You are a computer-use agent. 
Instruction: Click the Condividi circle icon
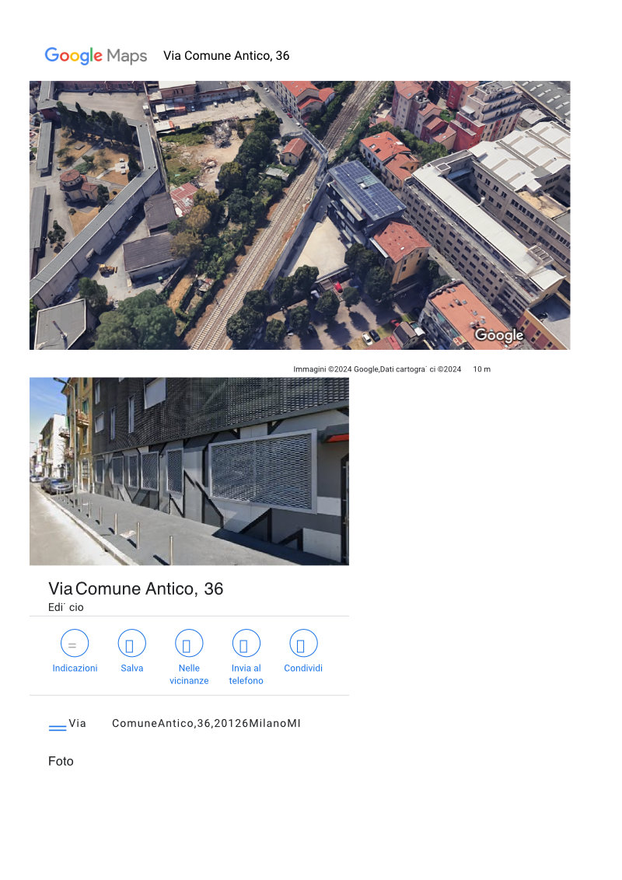(x=303, y=643)
